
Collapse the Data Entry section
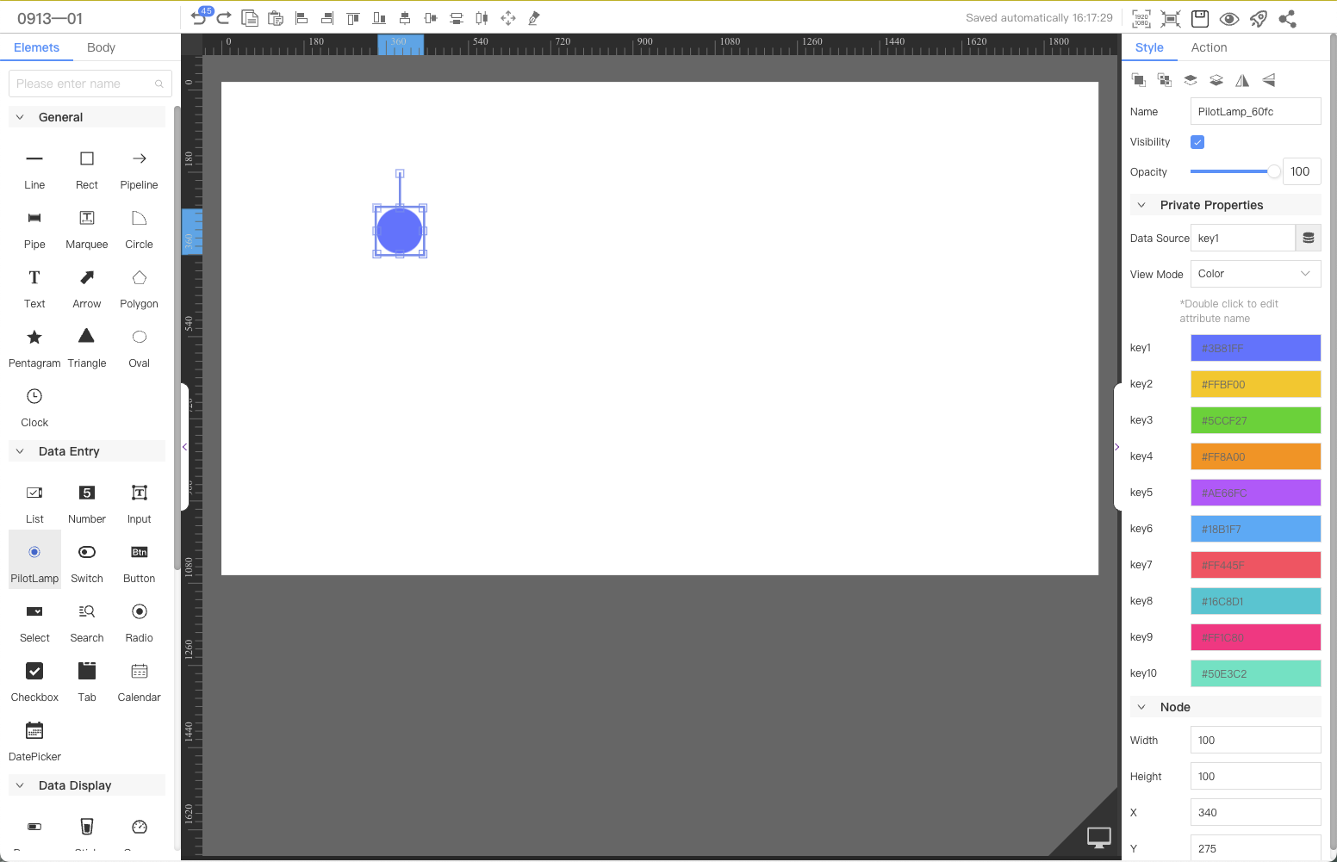coord(20,451)
